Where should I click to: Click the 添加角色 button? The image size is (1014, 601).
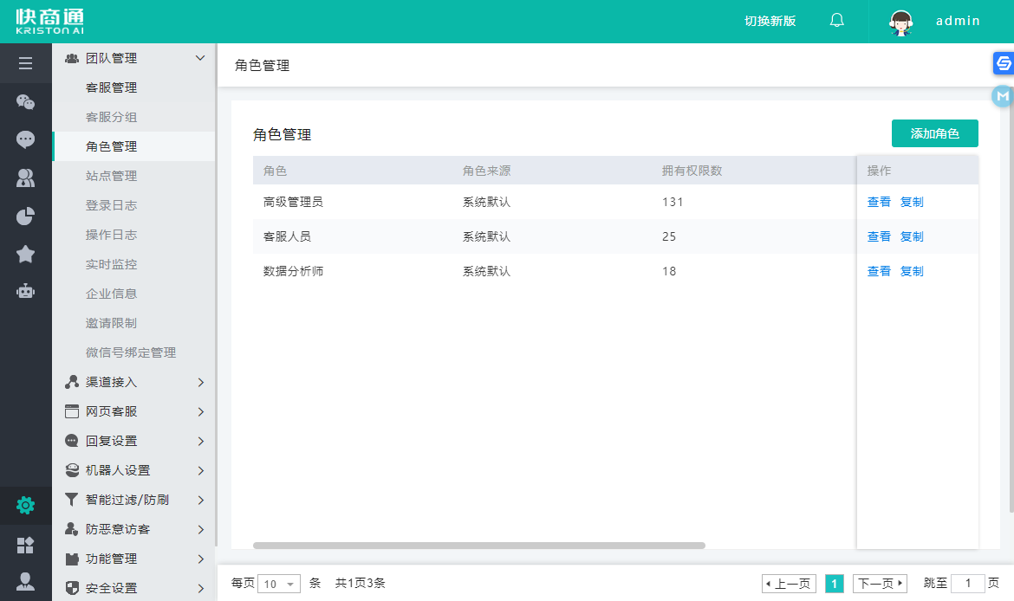(x=934, y=133)
